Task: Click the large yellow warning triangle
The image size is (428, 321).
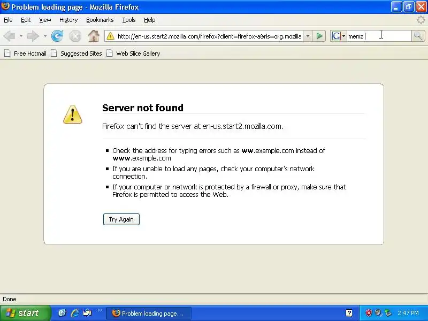Action: click(73, 114)
